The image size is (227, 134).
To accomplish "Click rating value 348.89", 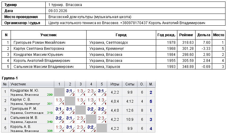I will tap(188, 67).
